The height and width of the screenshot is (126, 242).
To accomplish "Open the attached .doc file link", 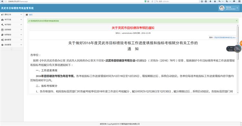I will 225,37.
